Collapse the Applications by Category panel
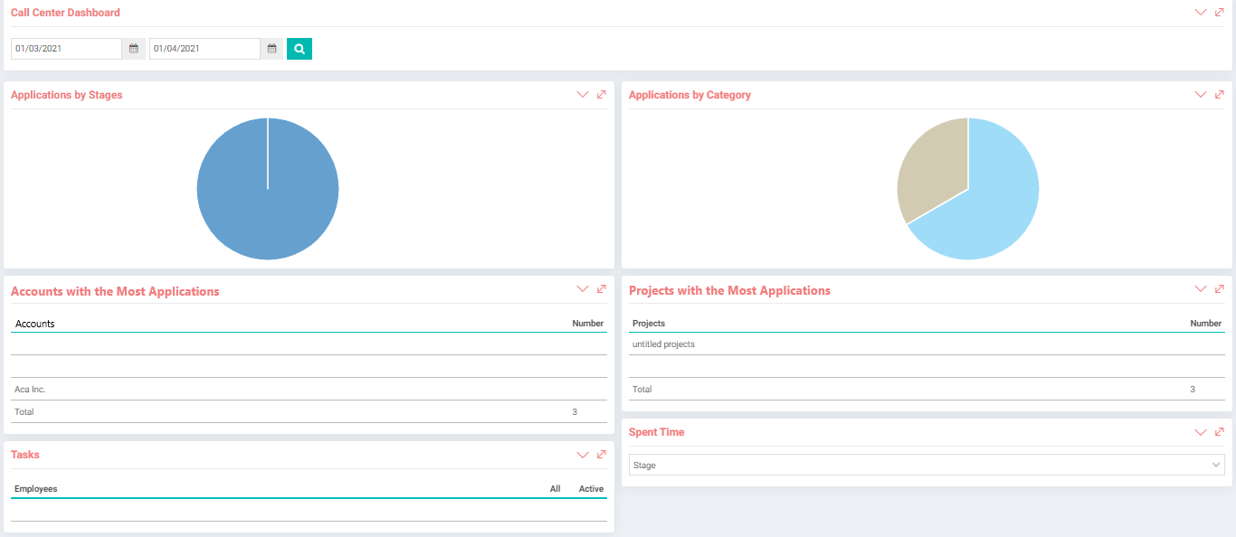The image size is (1236, 537). coord(1201,95)
